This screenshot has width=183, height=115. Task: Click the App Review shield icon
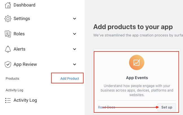pyautogui.click(x=8, y=64)
